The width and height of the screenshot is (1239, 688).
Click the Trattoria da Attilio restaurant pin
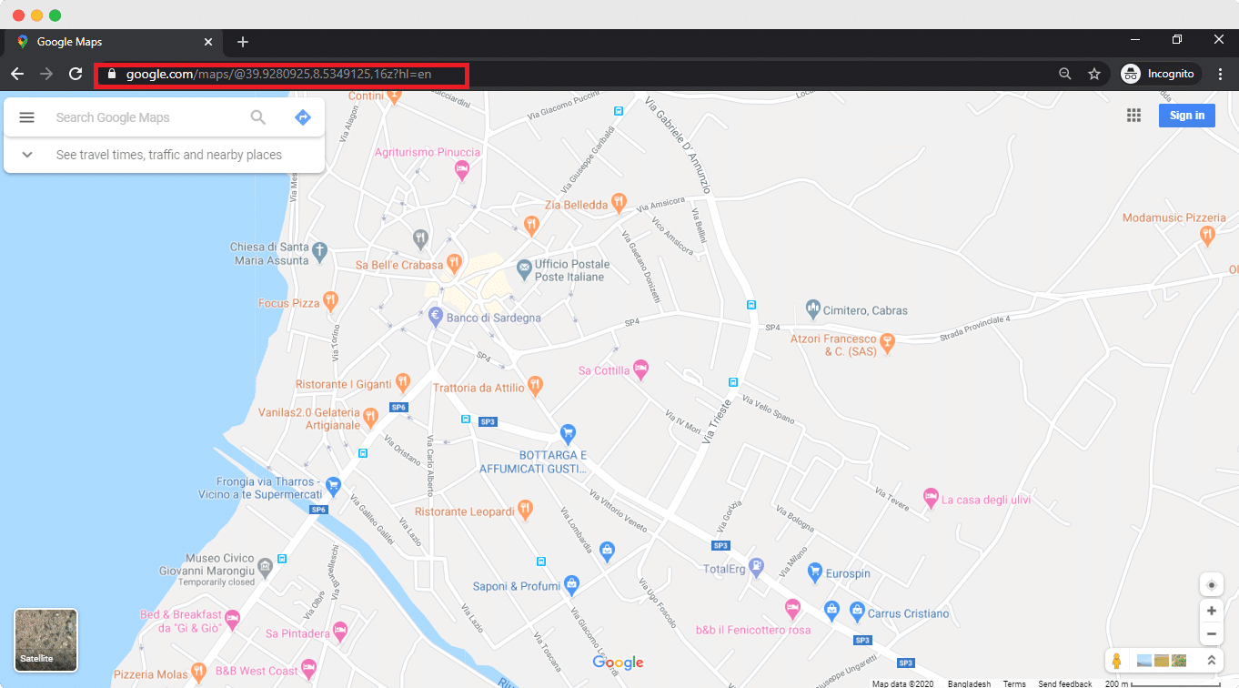[535, 385]
